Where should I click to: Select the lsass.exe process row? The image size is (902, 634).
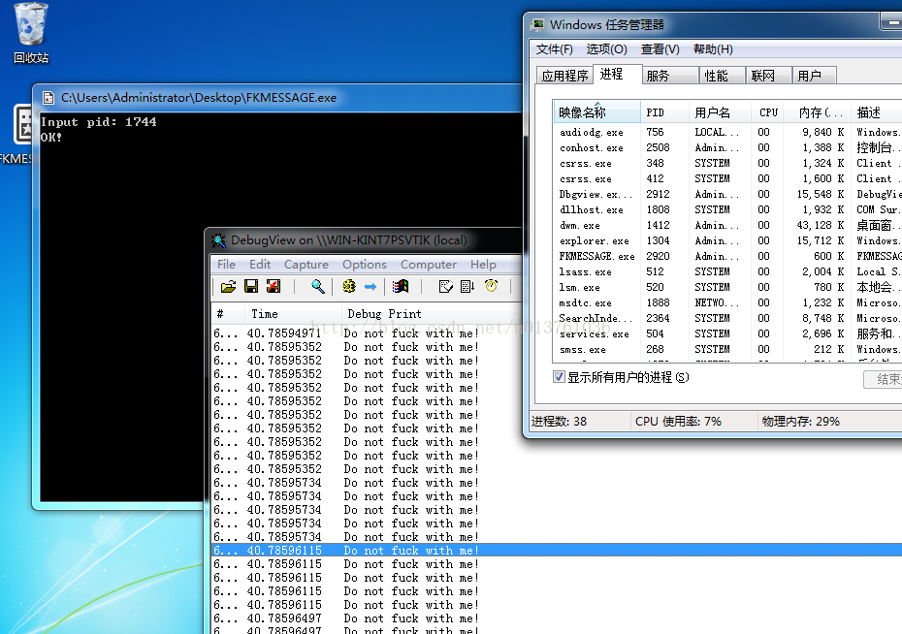[x=727, y=271]
